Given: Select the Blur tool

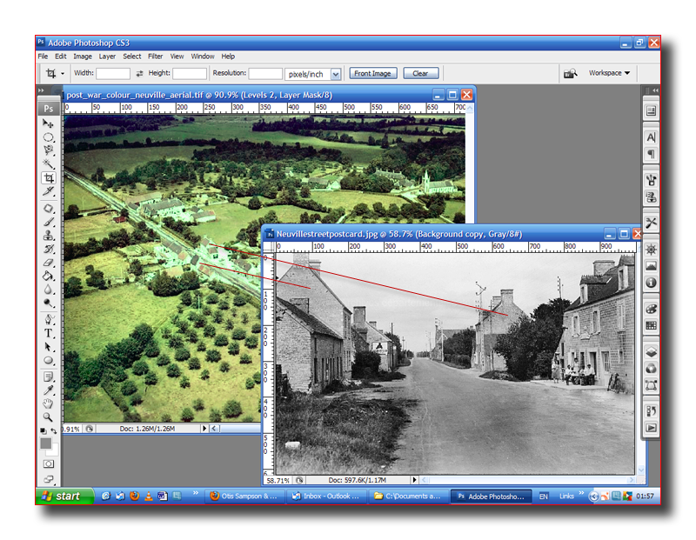Looking at the screenshot, I should click(48, 290).
